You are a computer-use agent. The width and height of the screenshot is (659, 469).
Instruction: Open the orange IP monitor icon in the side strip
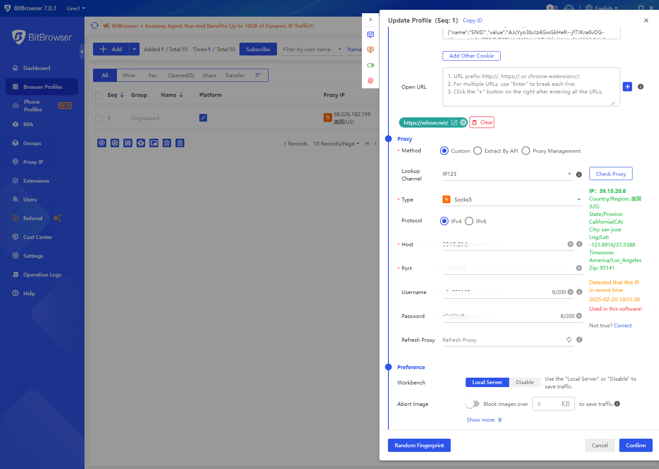pyautogui.click(x=370, y=50)
